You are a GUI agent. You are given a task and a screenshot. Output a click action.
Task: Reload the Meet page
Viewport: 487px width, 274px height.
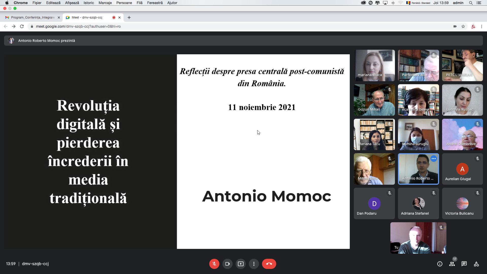pyautogui.click(x=22, y=26)
